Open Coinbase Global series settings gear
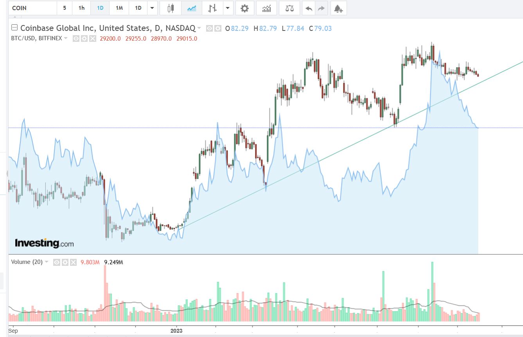 (x=217, y=28)
